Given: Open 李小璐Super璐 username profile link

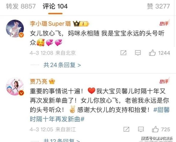Looking at the screenshot, I should tap(50, 24).
